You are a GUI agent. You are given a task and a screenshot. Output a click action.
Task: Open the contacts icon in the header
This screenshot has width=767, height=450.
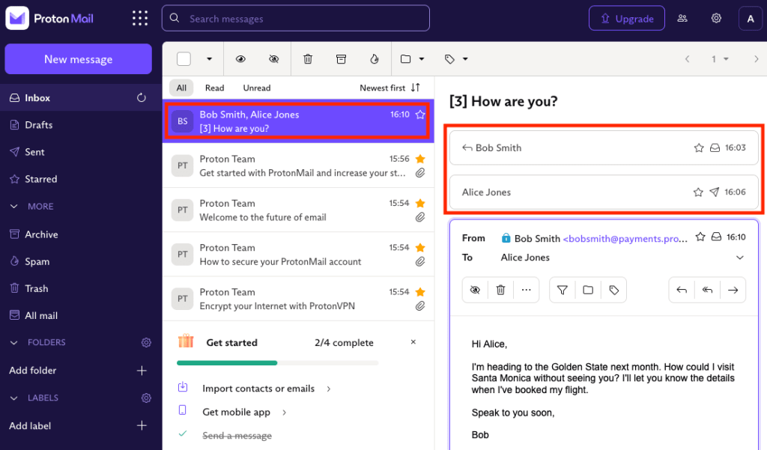point(682,18)
